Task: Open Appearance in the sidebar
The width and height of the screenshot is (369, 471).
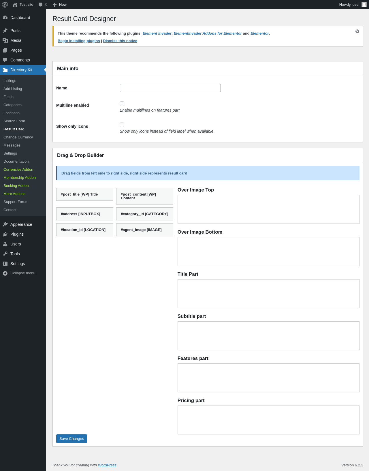Action: [21, 224]
